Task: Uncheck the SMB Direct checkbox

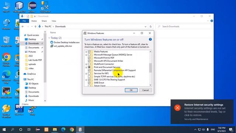Action: coord(89,83)
